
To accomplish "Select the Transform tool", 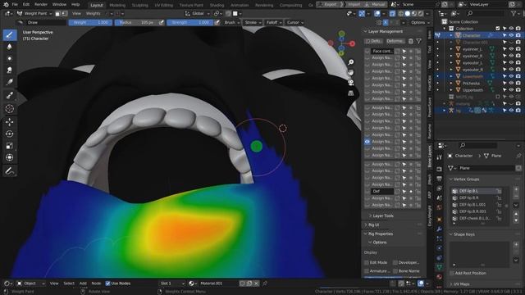I will 10,157.
